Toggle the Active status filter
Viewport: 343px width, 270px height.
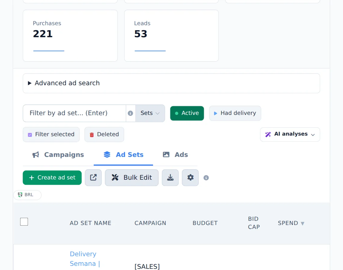pyautogui.click(x=187, y=113)
